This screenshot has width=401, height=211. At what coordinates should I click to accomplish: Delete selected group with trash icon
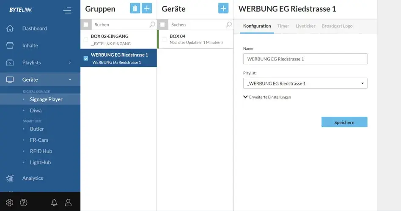tap(135, 8)
